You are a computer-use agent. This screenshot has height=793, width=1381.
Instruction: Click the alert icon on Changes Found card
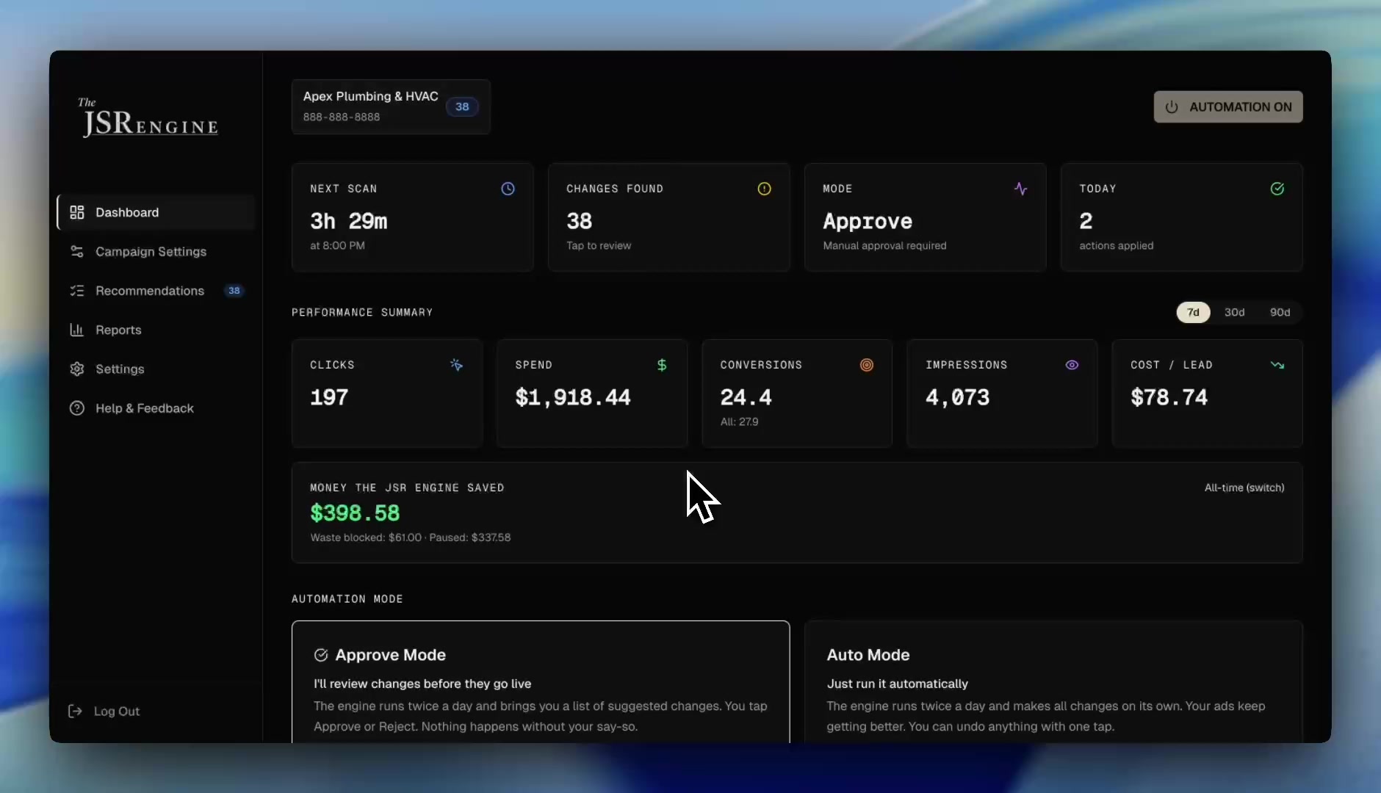coord(764,189)
